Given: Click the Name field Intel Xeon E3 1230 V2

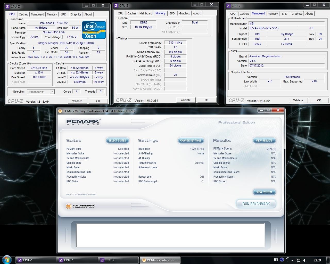Looking at the screenshot, I should pyautogui.click(x=54, y=23).
